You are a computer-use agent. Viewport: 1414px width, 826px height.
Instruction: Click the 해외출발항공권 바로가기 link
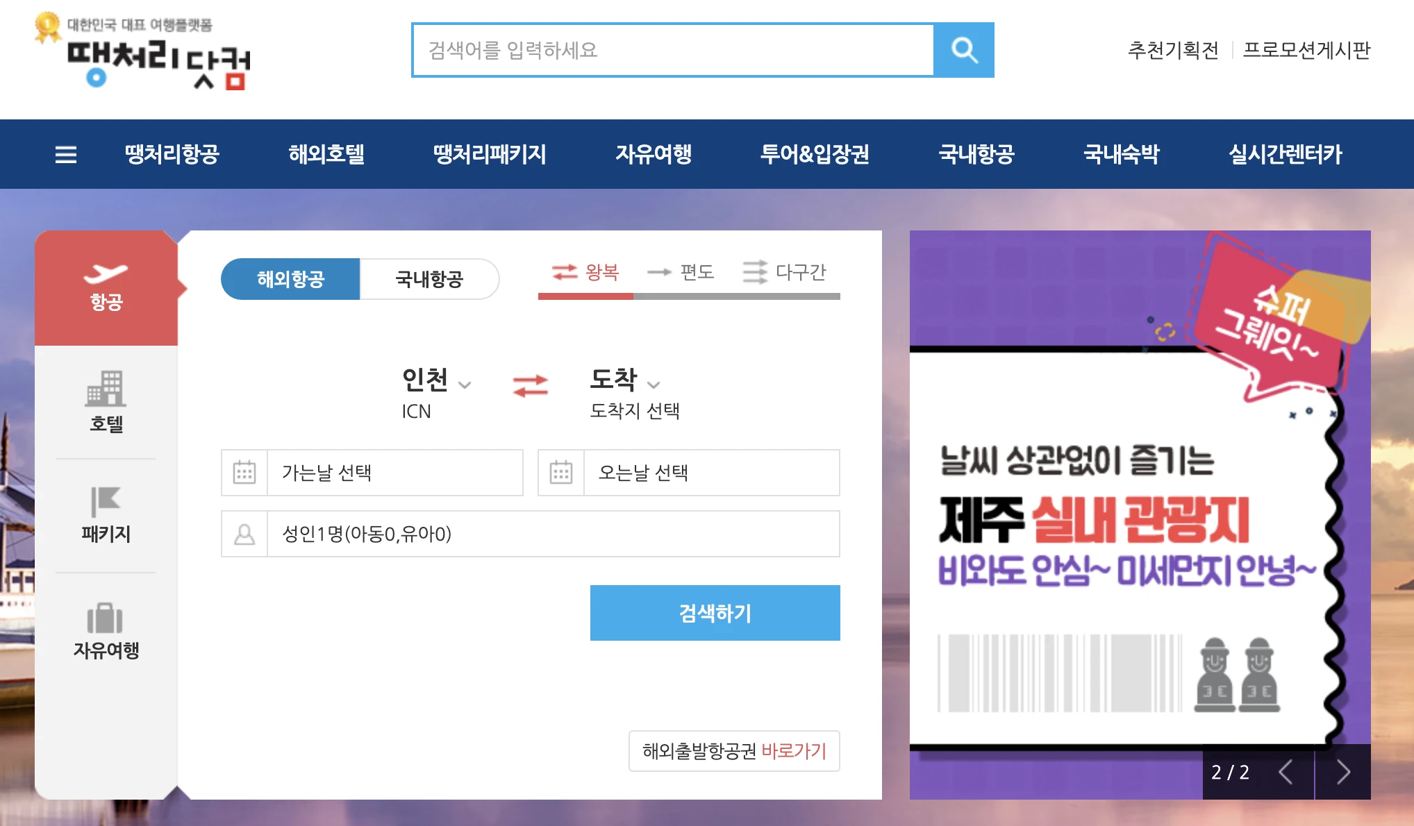point(733,750)
